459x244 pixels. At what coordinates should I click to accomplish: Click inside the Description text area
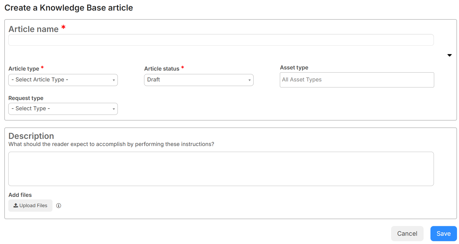pyautogui.click(x=221, y=169)
